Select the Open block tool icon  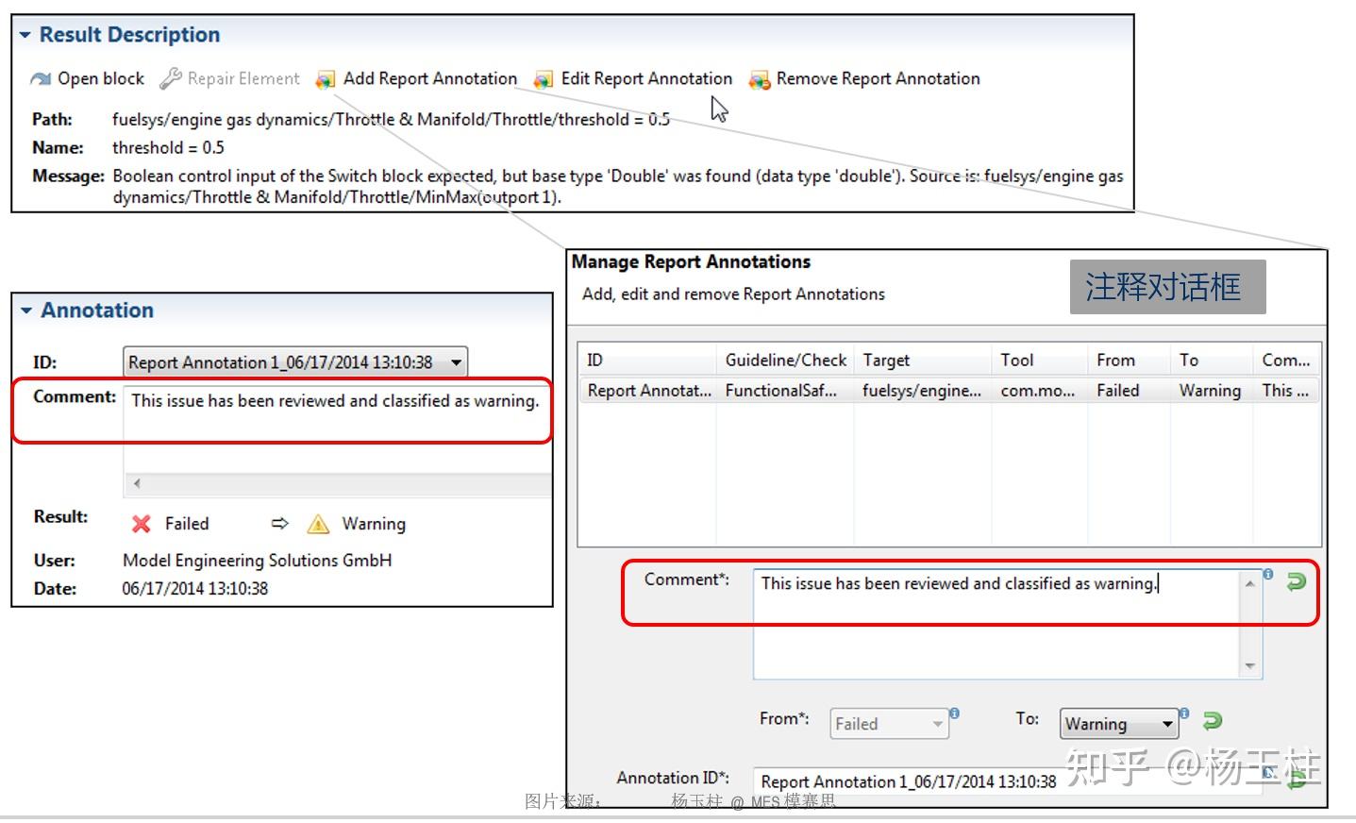[40, 78]
